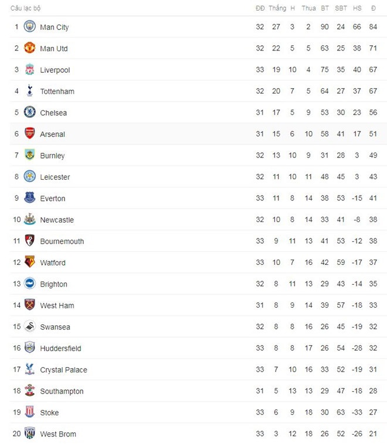The height and width of the screenshot is (444, 387).
Task: Click the Burnley club crest
Action: [29, 156]
